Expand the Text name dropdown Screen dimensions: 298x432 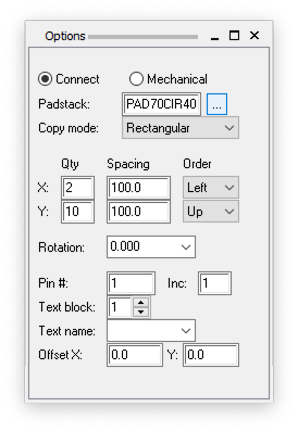[151, 331]
